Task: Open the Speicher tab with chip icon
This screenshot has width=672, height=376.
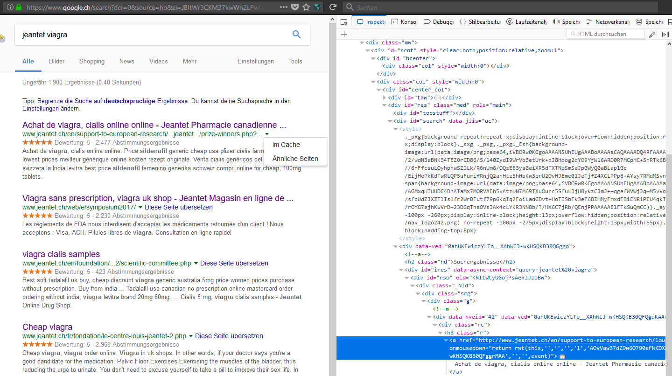Action: point(567,22)
